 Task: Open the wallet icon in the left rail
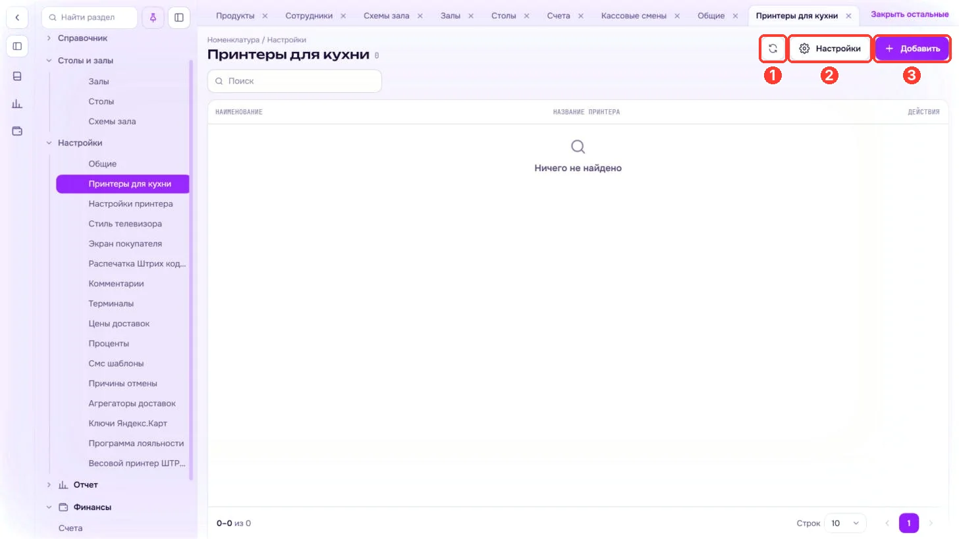[17, 131]
